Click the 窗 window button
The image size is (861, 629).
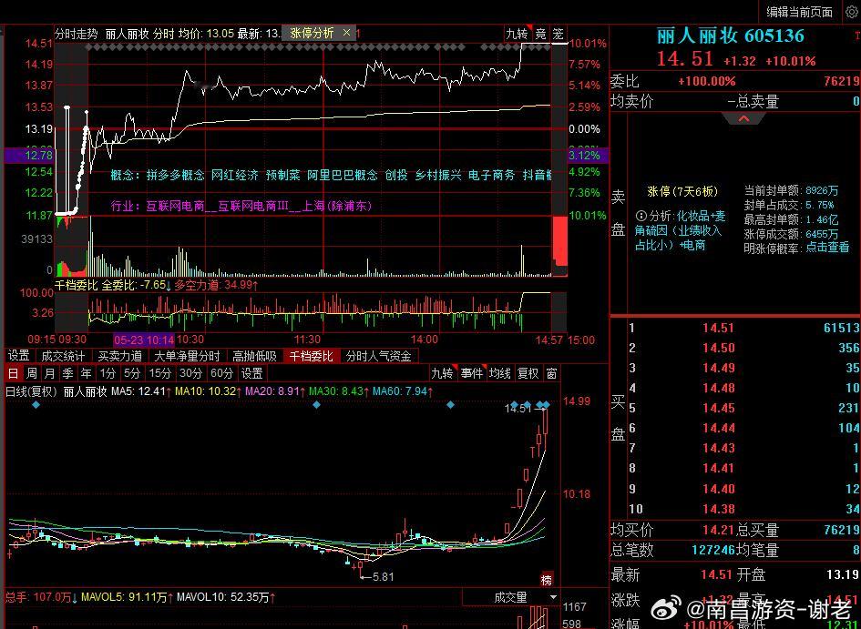551,373
